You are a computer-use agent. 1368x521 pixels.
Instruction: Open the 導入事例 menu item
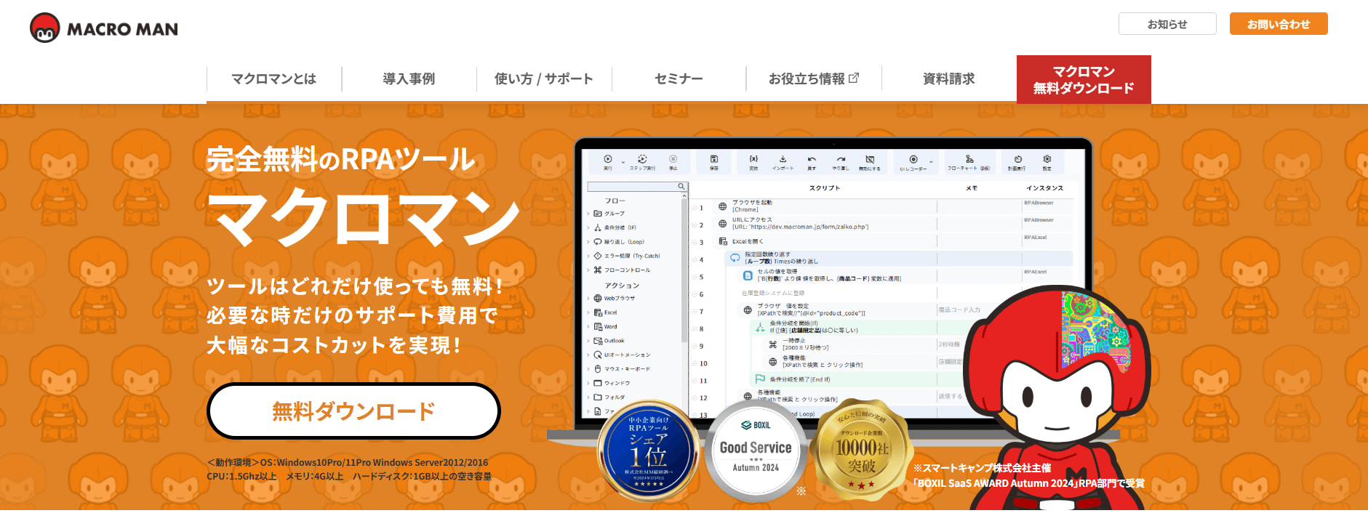click(x=409, y=78)
